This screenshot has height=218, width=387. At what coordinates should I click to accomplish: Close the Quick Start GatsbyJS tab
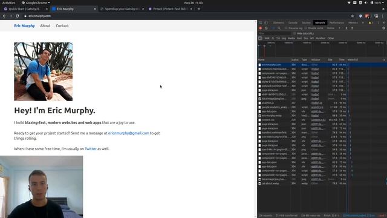point(47,9)
